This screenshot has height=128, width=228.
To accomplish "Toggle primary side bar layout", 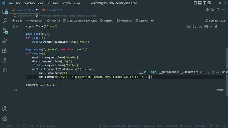I will 195,3.
